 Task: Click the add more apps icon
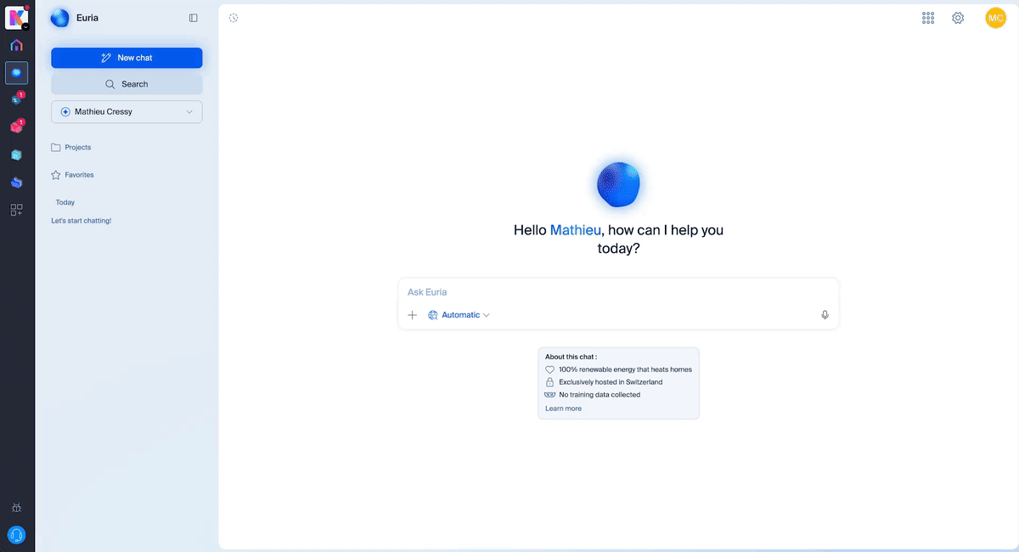point(16,210)
